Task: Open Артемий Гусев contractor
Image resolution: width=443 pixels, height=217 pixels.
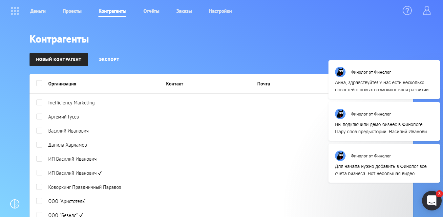Action: coord(64,117)
